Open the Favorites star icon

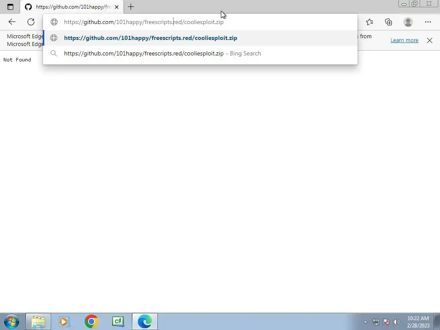coord(370,22)
